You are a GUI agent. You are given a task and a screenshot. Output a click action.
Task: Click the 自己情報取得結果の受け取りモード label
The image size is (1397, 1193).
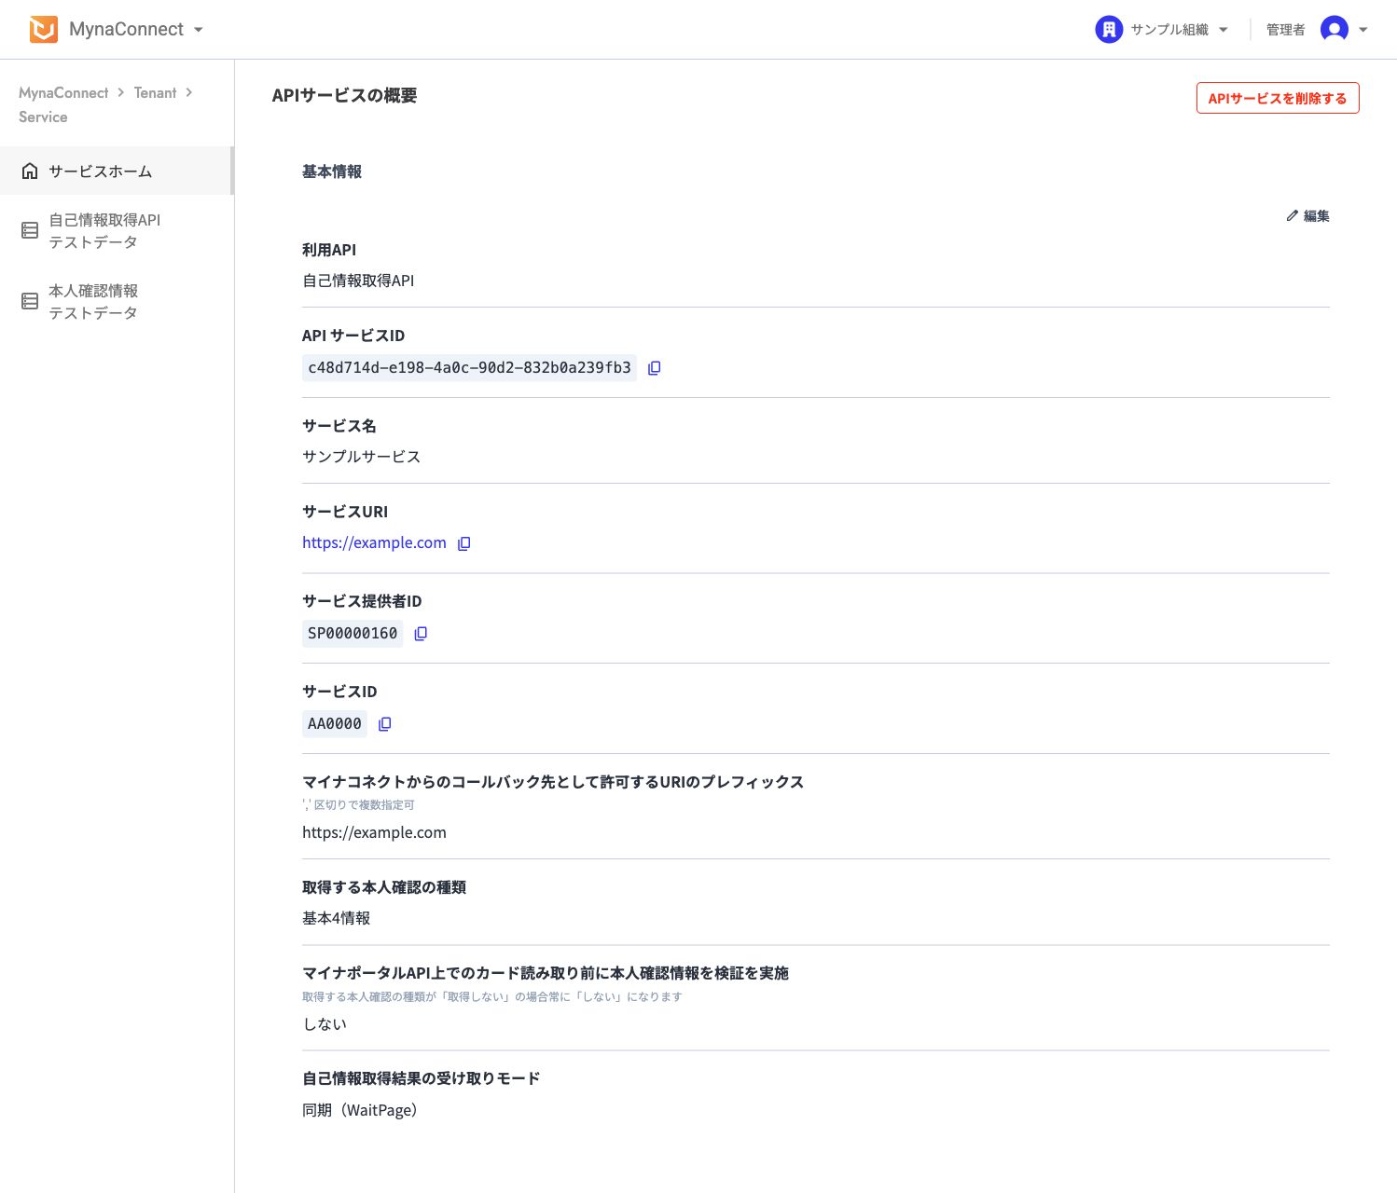422,1078
